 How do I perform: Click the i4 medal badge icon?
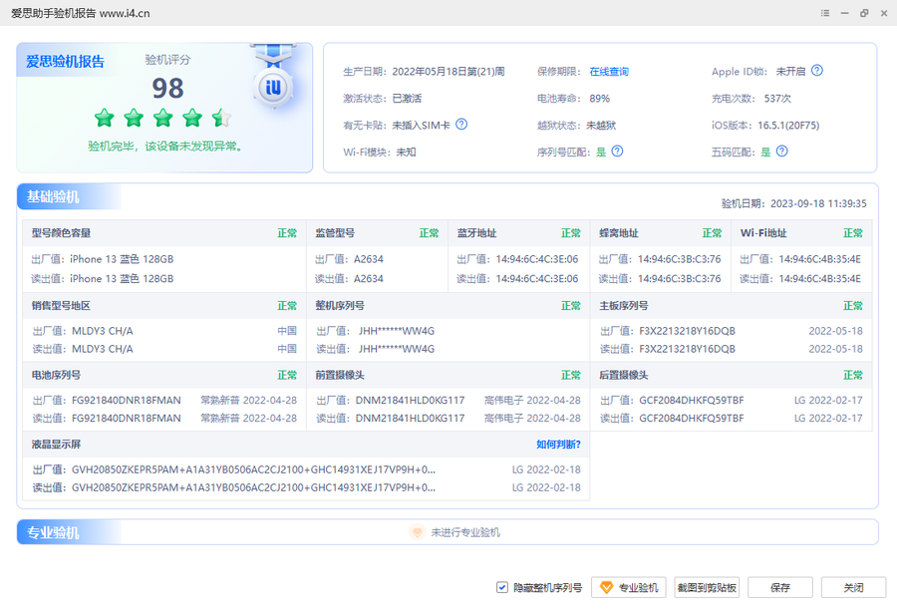click(273, 87)
